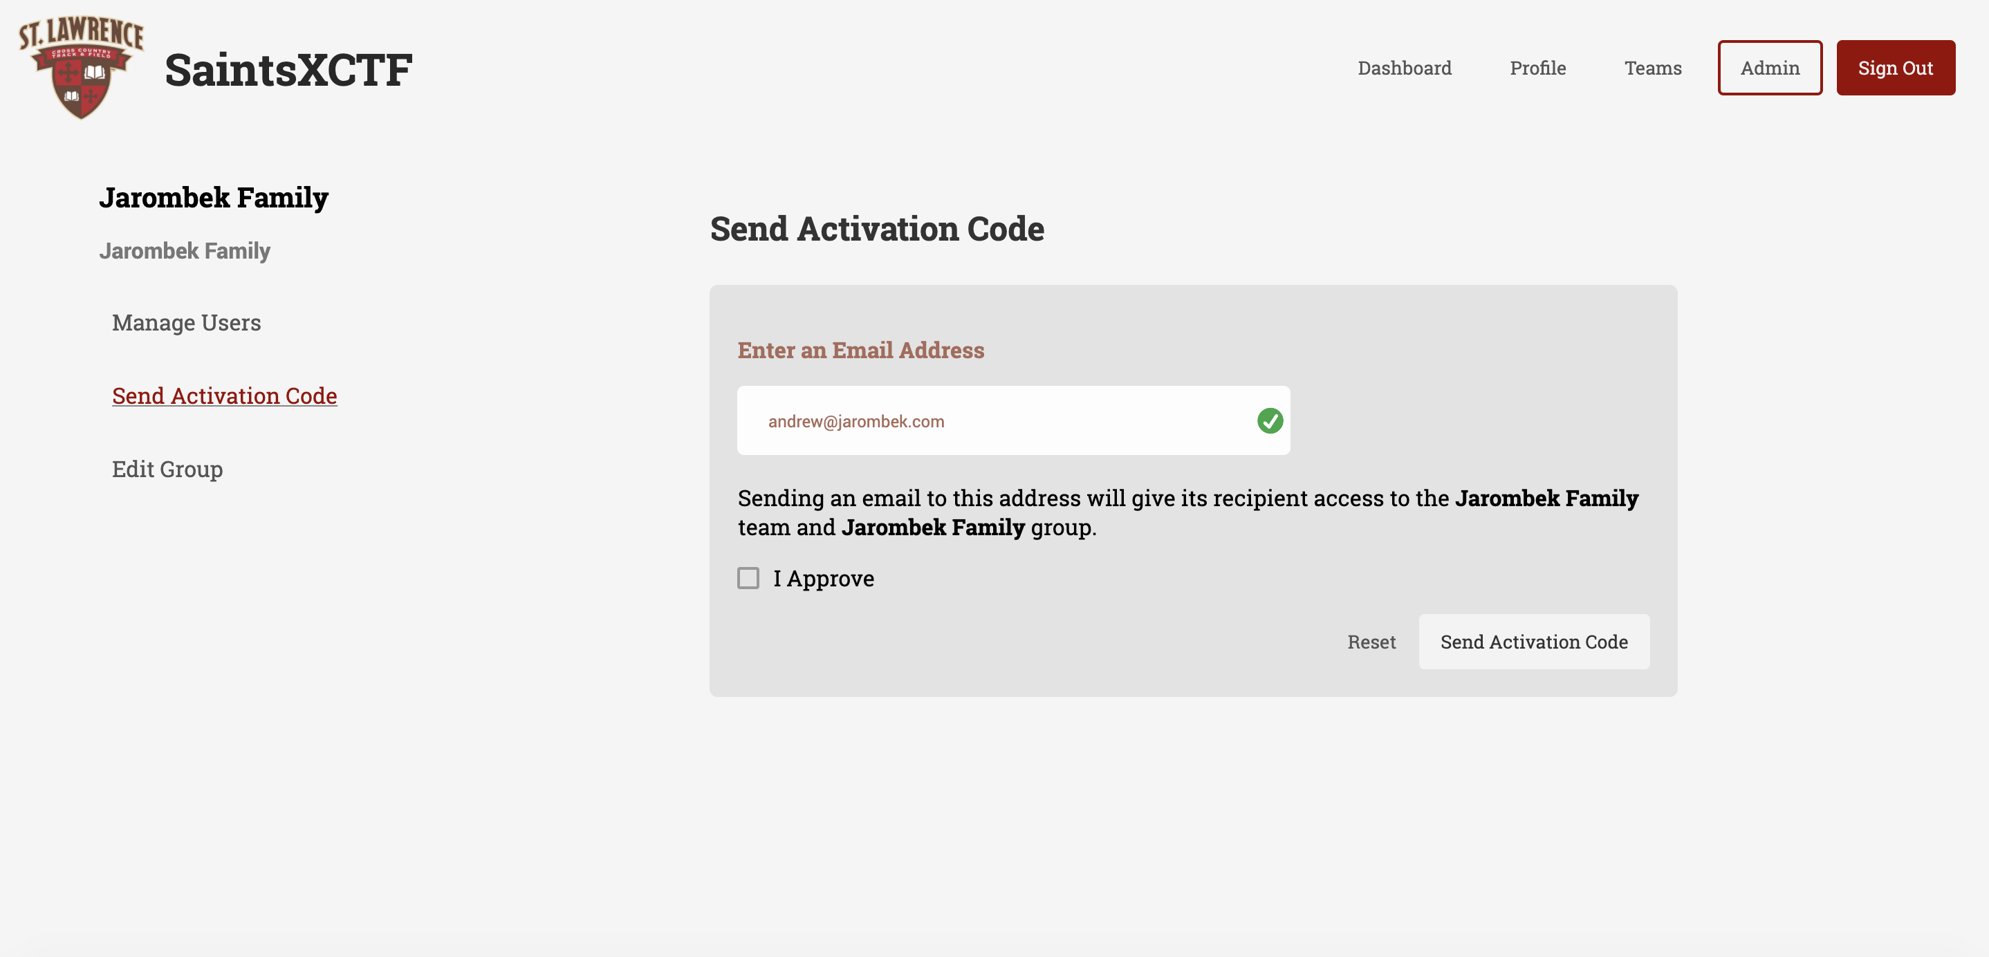Screen dimensions: 1989x957
Task: Click the green email validation checkmark
Action: [1269, 420]
